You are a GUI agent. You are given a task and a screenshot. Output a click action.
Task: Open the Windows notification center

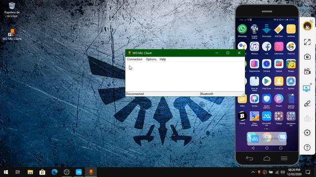click(308, 172)
